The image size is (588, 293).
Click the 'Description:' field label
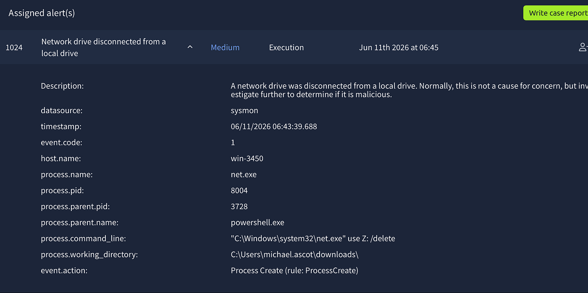[62, 86]
